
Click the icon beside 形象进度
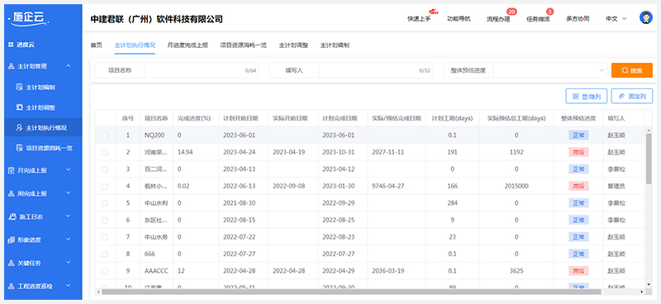(12, 240)
